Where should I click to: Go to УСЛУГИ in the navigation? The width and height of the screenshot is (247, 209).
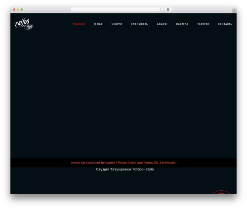coord(117,24)
